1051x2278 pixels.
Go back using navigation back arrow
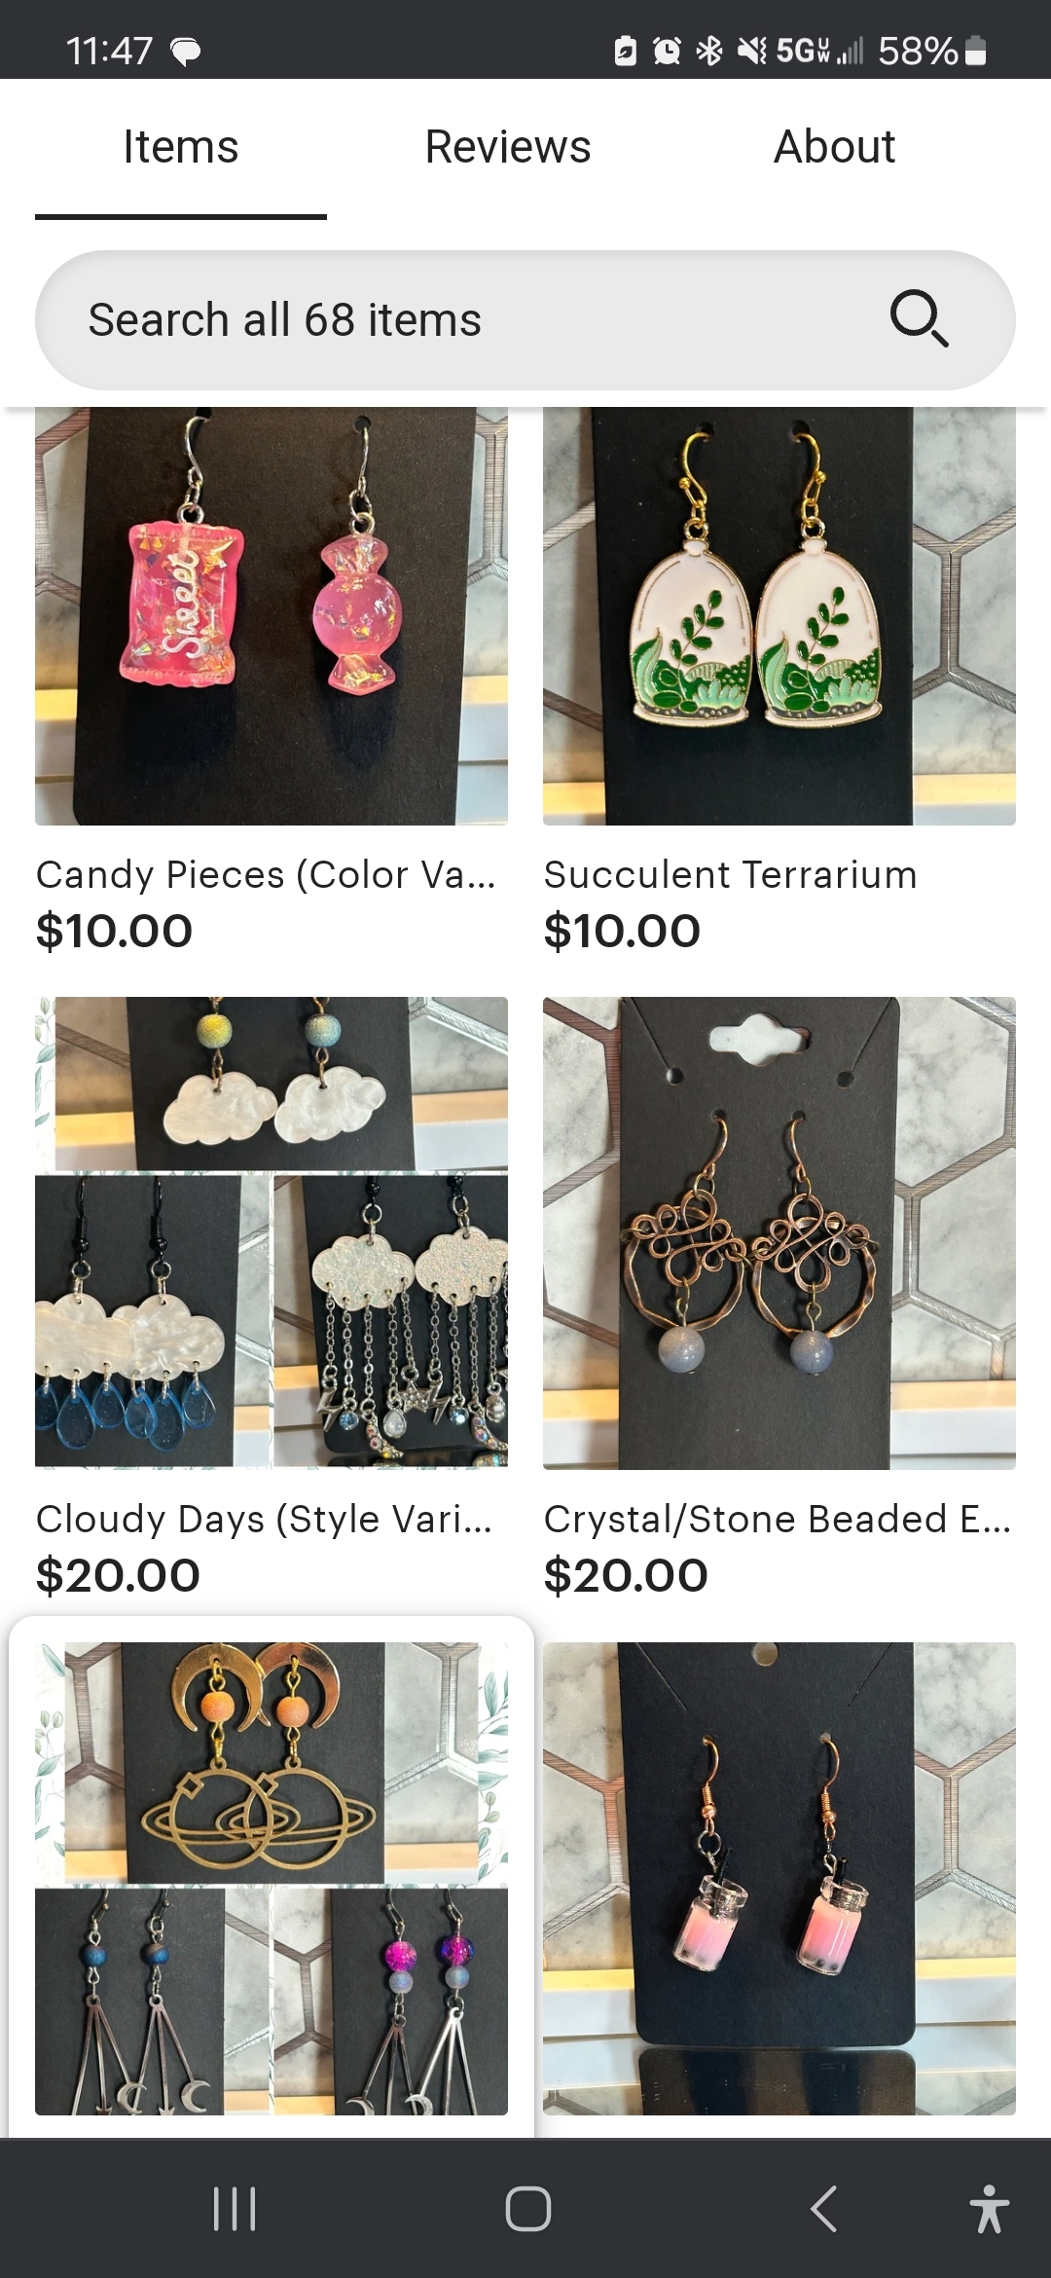823,2208
